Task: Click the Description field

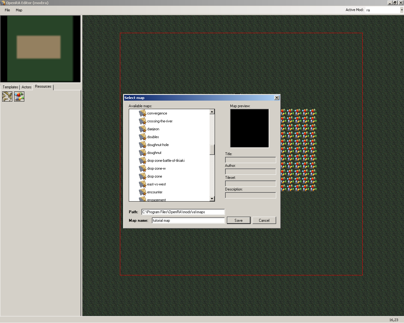Action: [x=251, y=195]
